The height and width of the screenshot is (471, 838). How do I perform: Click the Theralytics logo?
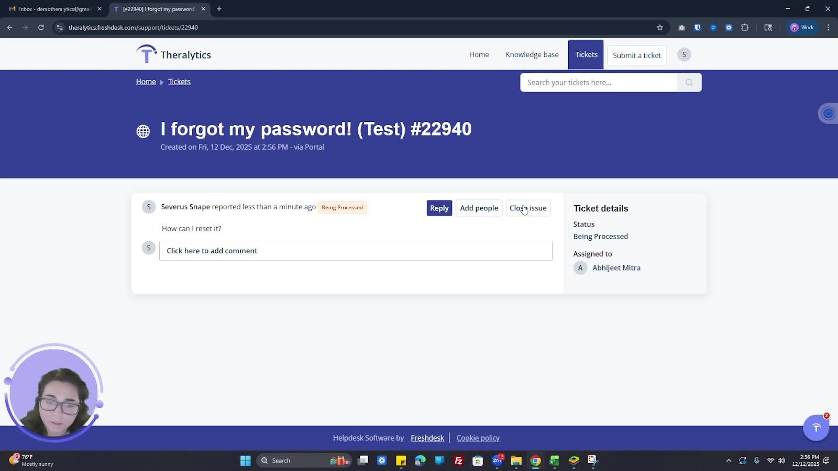tap(173, 54)
